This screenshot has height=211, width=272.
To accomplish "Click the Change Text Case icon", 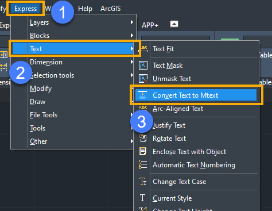I will tap(143, 181).
